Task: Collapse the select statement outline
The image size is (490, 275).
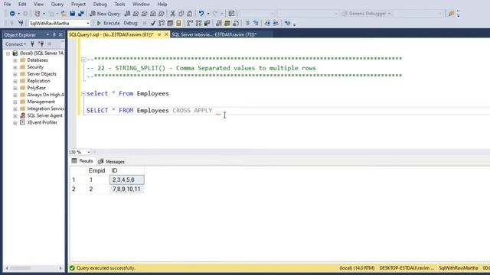Action: (x=83, y=93)
